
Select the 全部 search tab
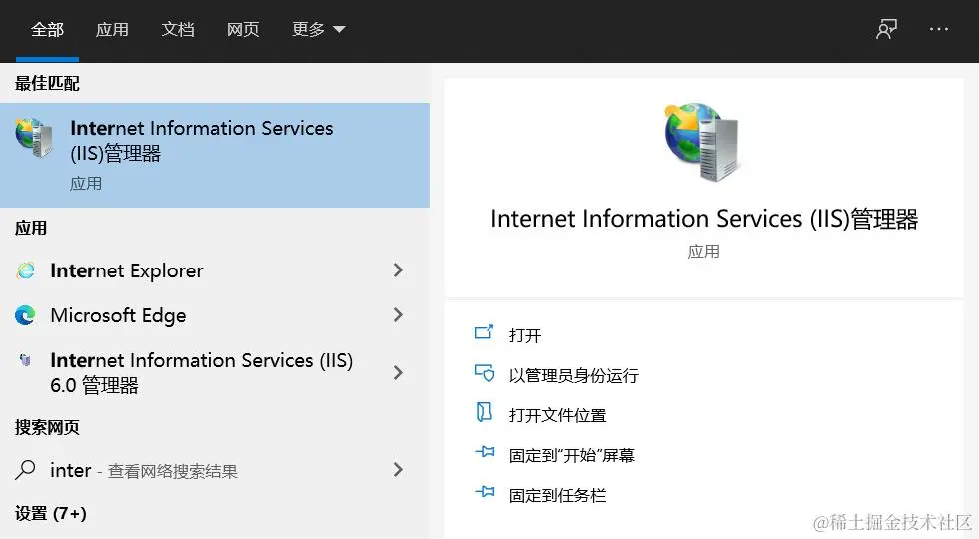click(x=48, y=29)
